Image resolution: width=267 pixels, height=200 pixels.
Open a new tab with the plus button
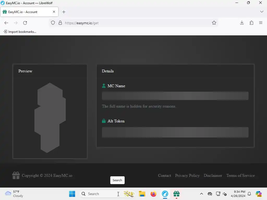[x=64, y=12]
